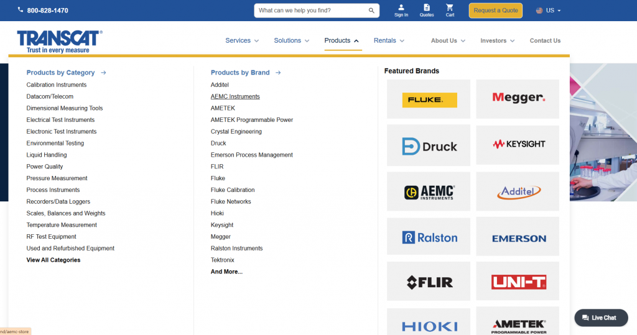
Task: Open Fluke featured brand logo
Action: pos(429,99)
